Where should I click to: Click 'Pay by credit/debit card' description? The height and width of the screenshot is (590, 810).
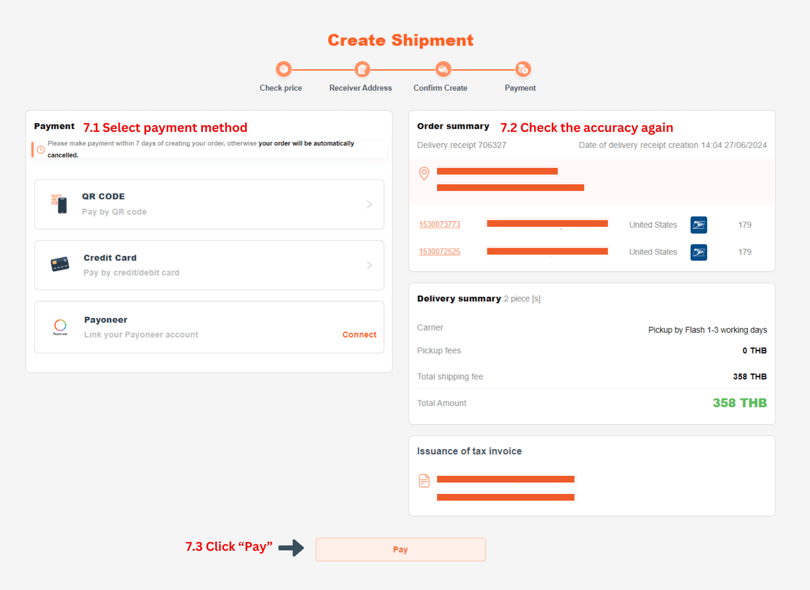pyautogui.click(x=132, y=273)
